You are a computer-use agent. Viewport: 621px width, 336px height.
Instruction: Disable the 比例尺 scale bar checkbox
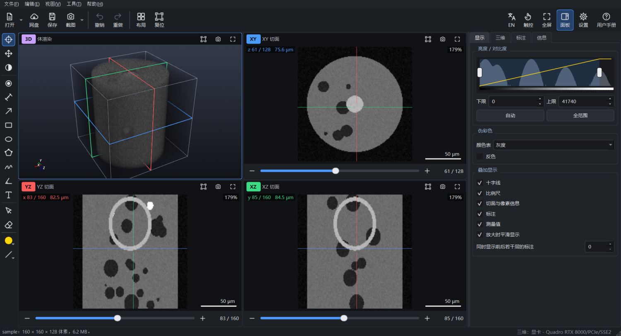(x=480, y=193)
